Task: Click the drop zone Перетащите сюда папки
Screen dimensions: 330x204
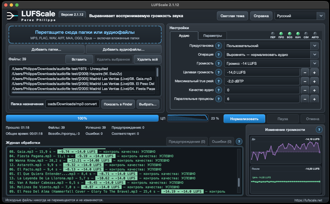Action: tap(85, 35)
